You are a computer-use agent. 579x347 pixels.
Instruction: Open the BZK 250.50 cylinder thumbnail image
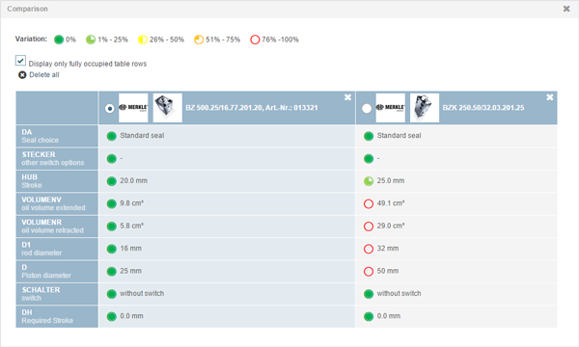(x=425, y=108)
